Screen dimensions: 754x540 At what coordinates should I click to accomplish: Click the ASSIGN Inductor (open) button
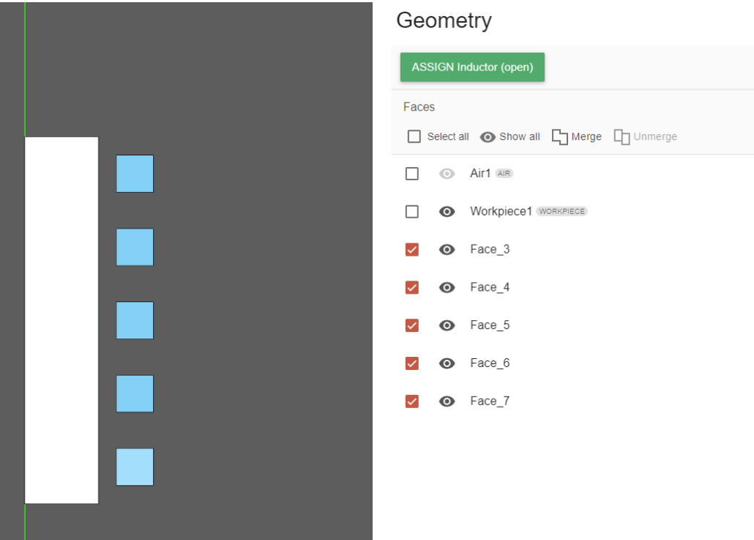472,67
